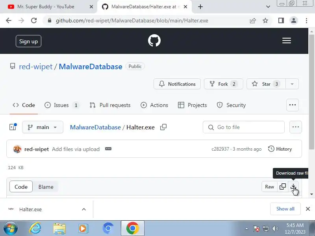This screenshot has height=236, width=315.
Task: Star the repository
Action: [x=266, y=84]
